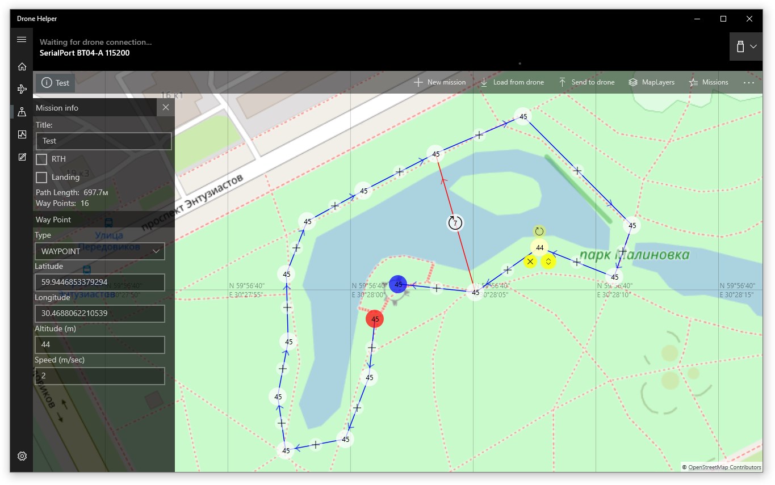Expand the waypoint Type dropdown
This screenshot has height=485, width=775.
[100, 251]
